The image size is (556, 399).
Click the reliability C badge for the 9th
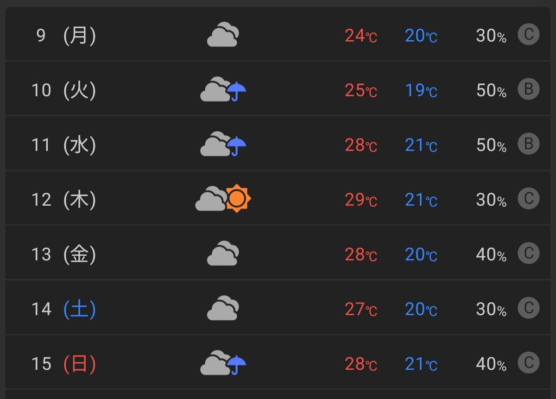(529, 34)
